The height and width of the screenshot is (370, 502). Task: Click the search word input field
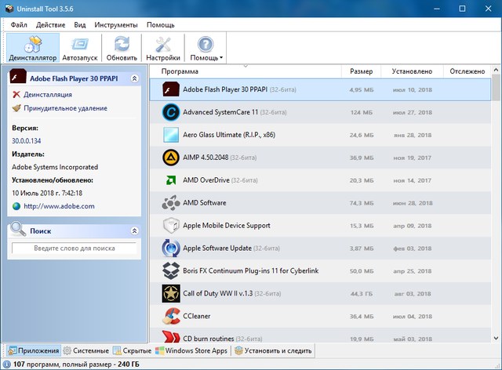(74, 248)
